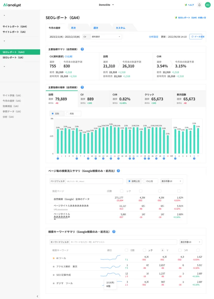Check the CVR checkbox in keyword table header
The image size is (214, 299).
click(x=180, y=250)
